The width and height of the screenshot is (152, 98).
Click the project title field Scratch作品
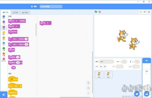[51, 7]
